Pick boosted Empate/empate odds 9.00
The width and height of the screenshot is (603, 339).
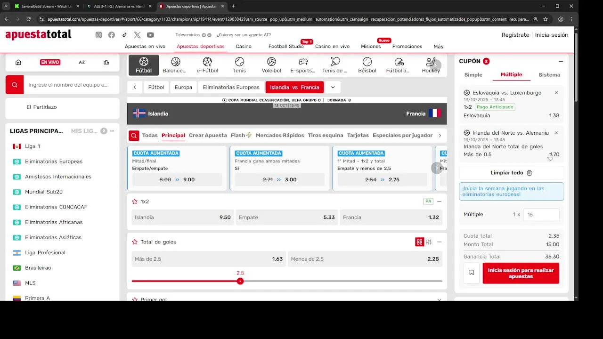click(x=177, y=179)
